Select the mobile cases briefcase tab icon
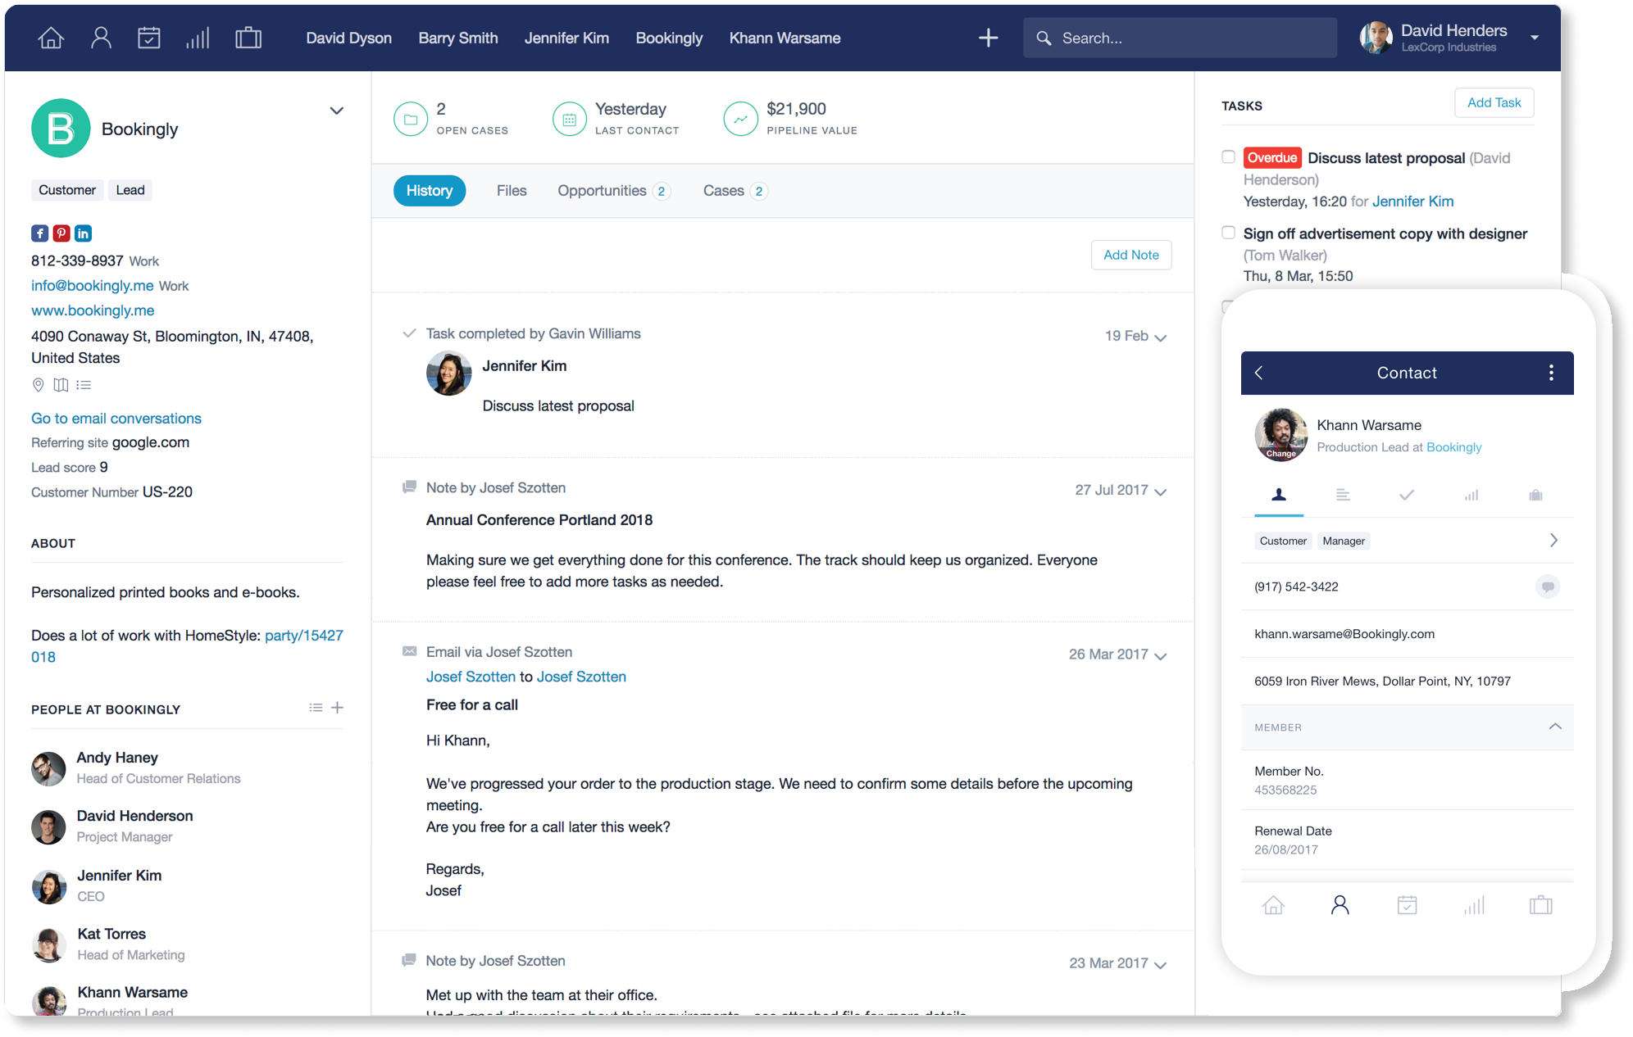The height and width of the screenshot is (1037, 1633). [x=1535, y=495]
